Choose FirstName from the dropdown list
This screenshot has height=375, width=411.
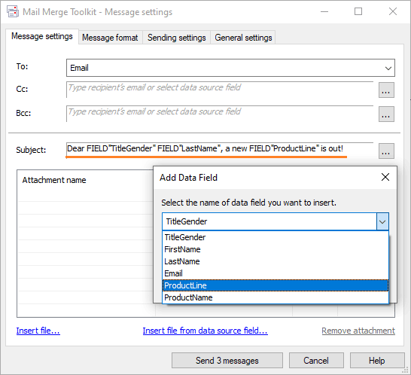coord(276,249)
